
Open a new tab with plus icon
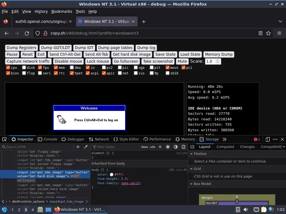pos(144,22)
